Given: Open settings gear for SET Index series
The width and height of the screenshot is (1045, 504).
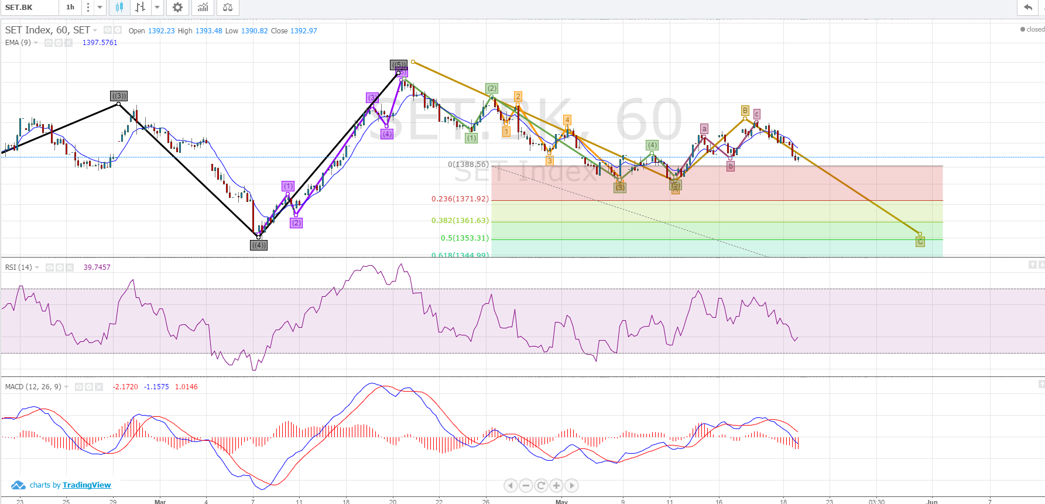Looking at the screenshot, I should [118, 30].
